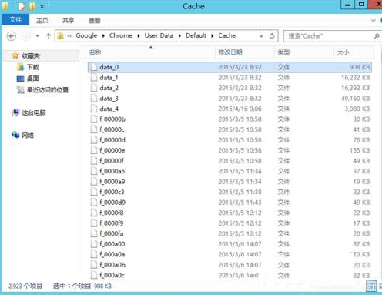
Task: Open the quick access toolbar customize dropdown
Action: pos(42,7)
